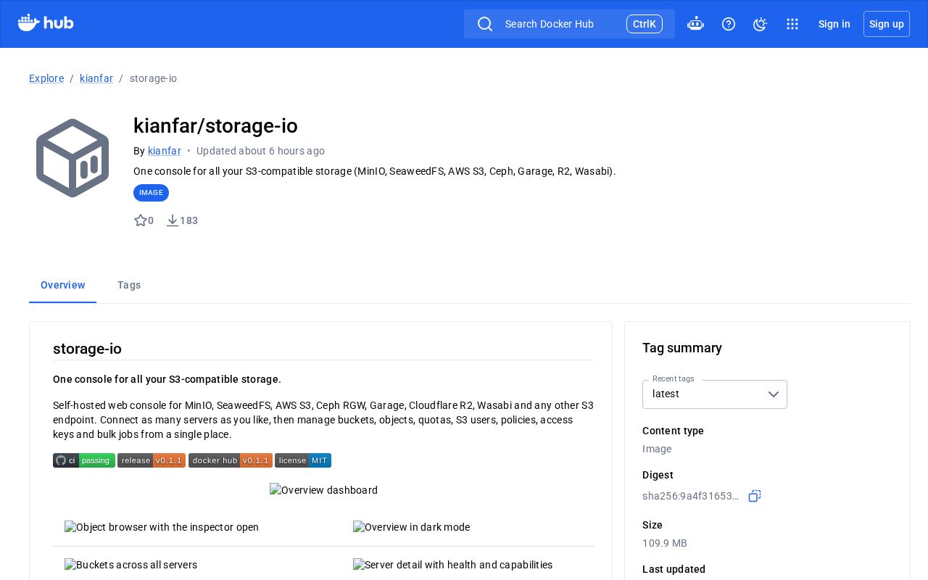Image resolution: width=928 pixels, height=580 pixels.
Task: Toggle the dark mode moon icon
Action: click(x=760, y=24)
